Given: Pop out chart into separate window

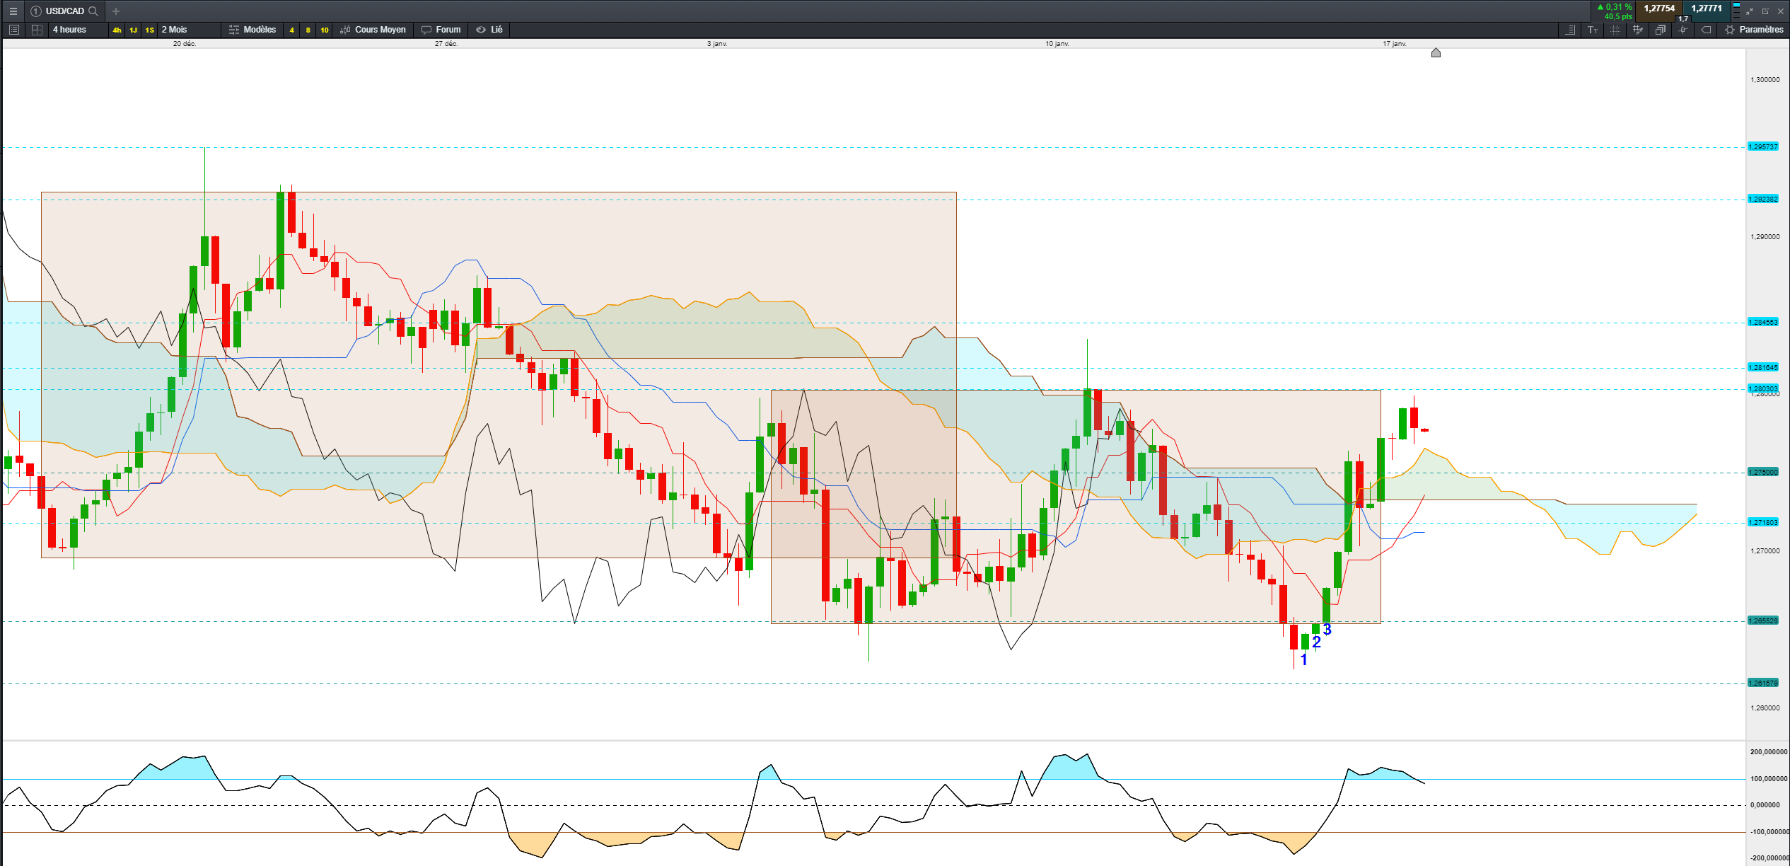Looking at the screenshot, I should 1765,11.
